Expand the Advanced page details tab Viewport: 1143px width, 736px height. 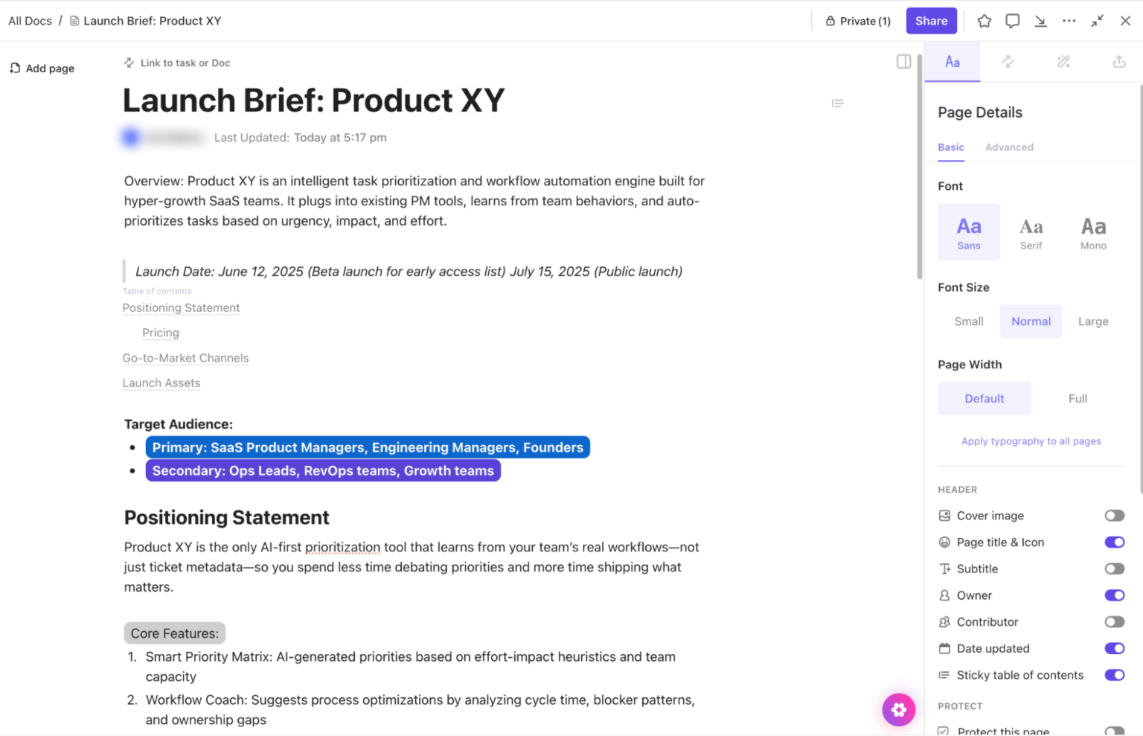click(1009, 147)
